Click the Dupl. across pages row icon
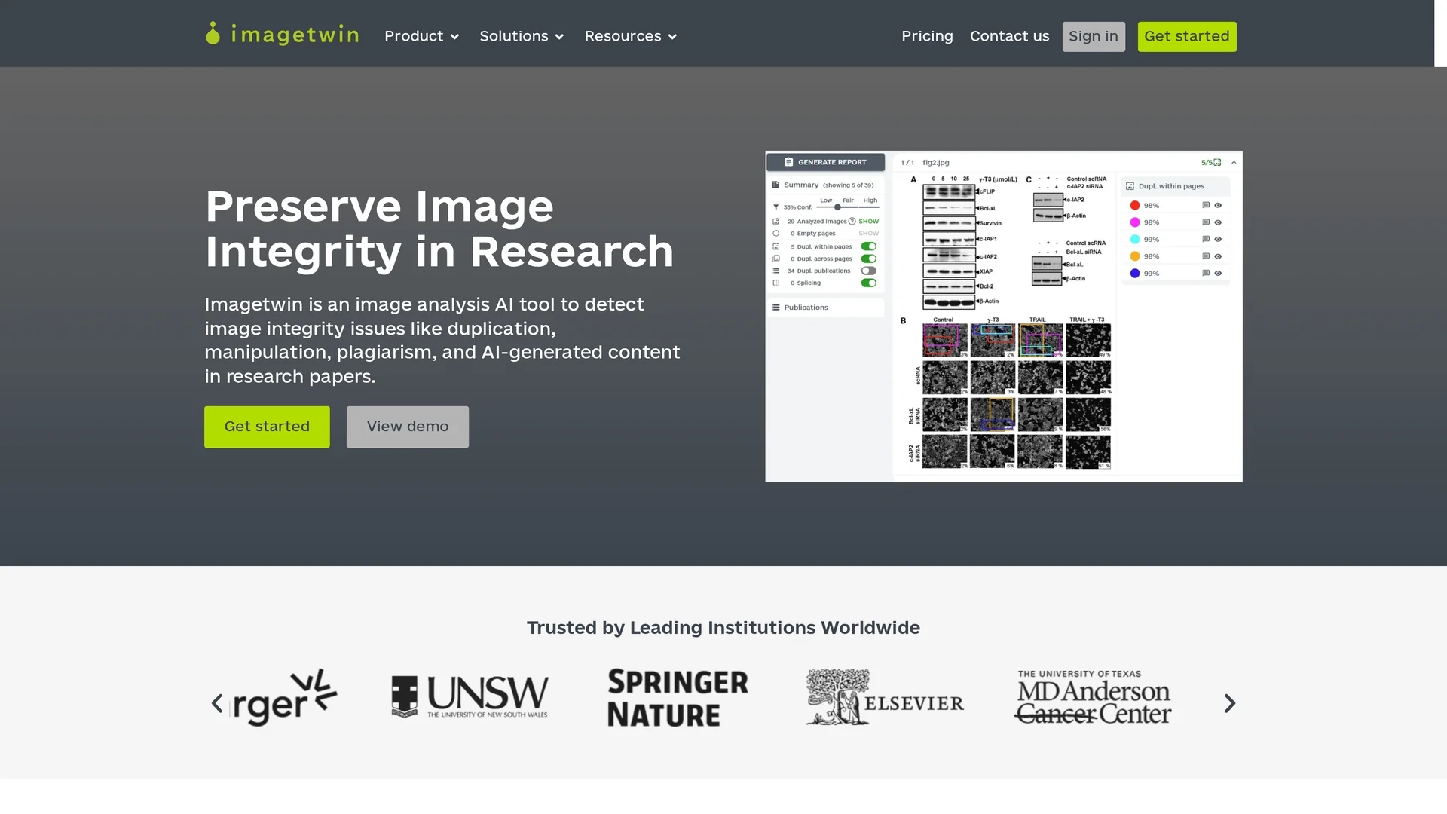This screenshot has width=1447, height=814. click(x=776, y=259)
